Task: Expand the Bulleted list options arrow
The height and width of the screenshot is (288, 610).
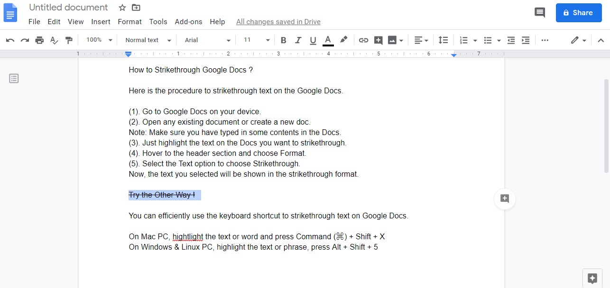Action: tap(499, 41)
